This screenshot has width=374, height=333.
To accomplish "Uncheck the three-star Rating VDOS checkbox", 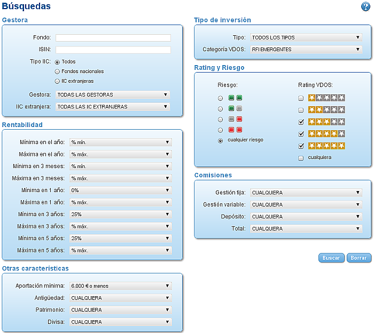I will 301,122.
